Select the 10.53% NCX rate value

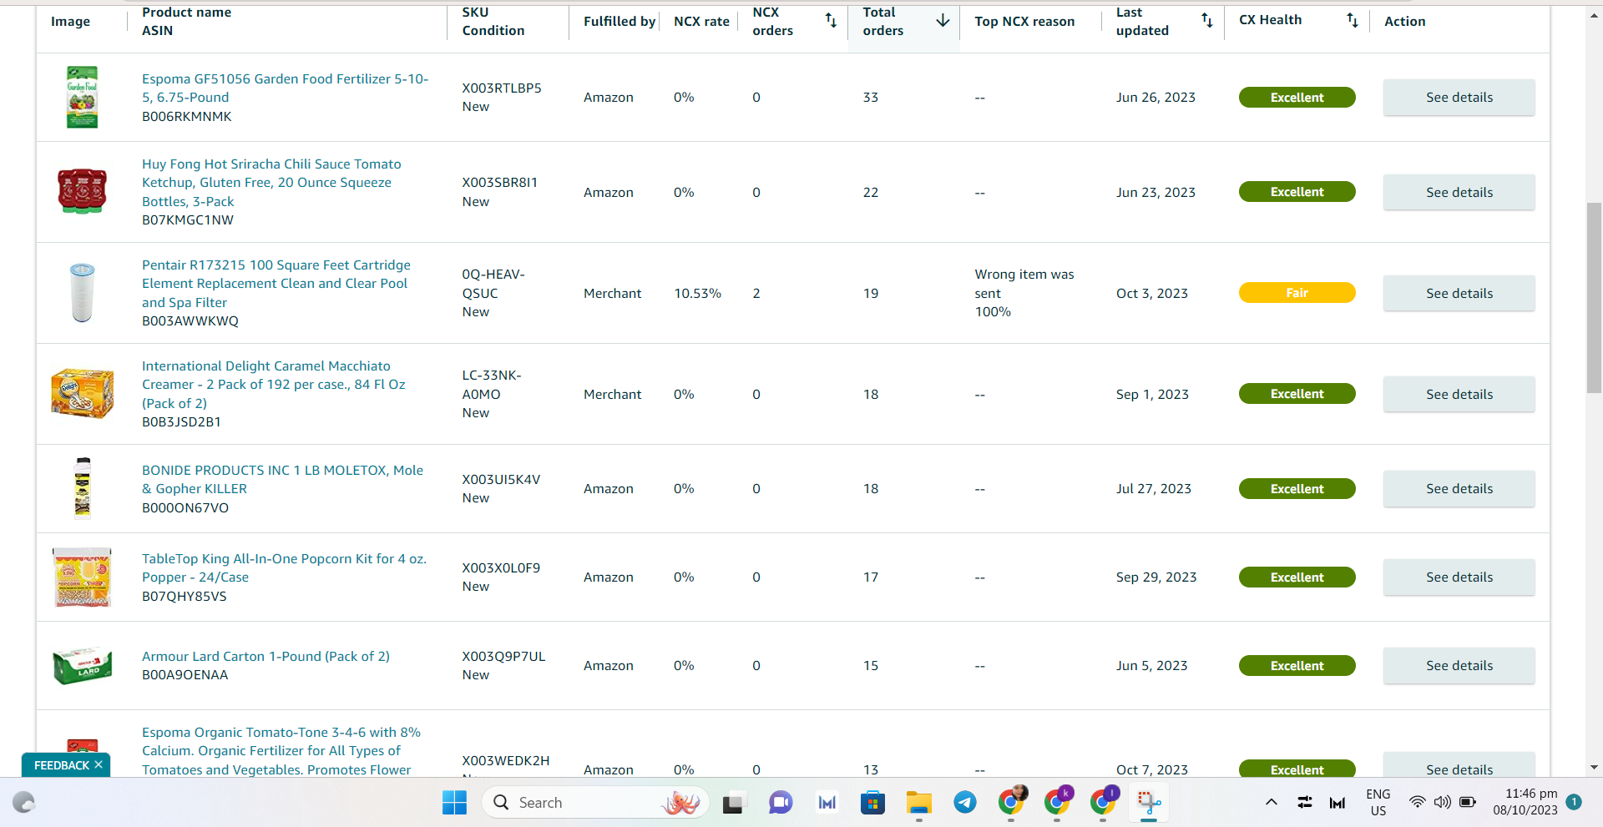[697, 294]
